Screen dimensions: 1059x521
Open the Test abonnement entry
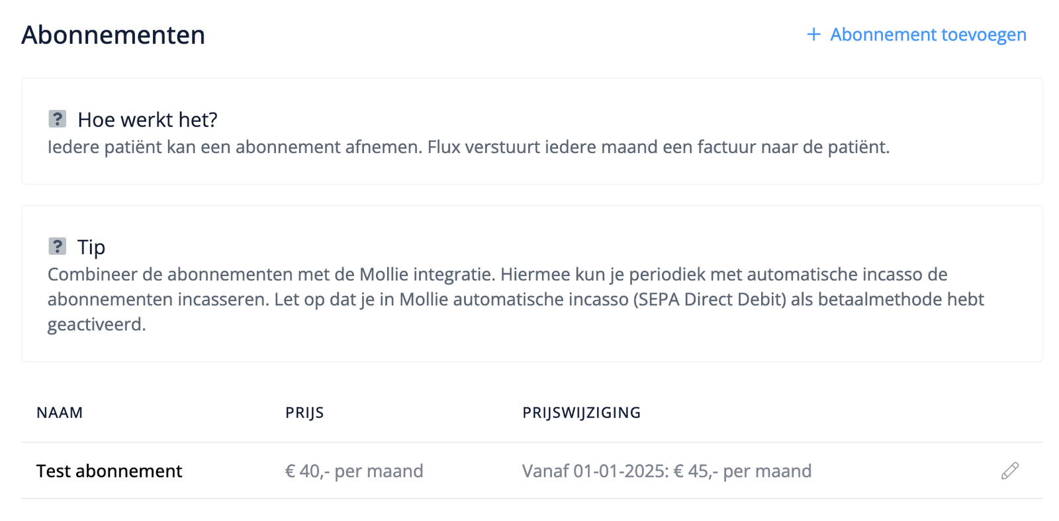click(x=109, y=471)
